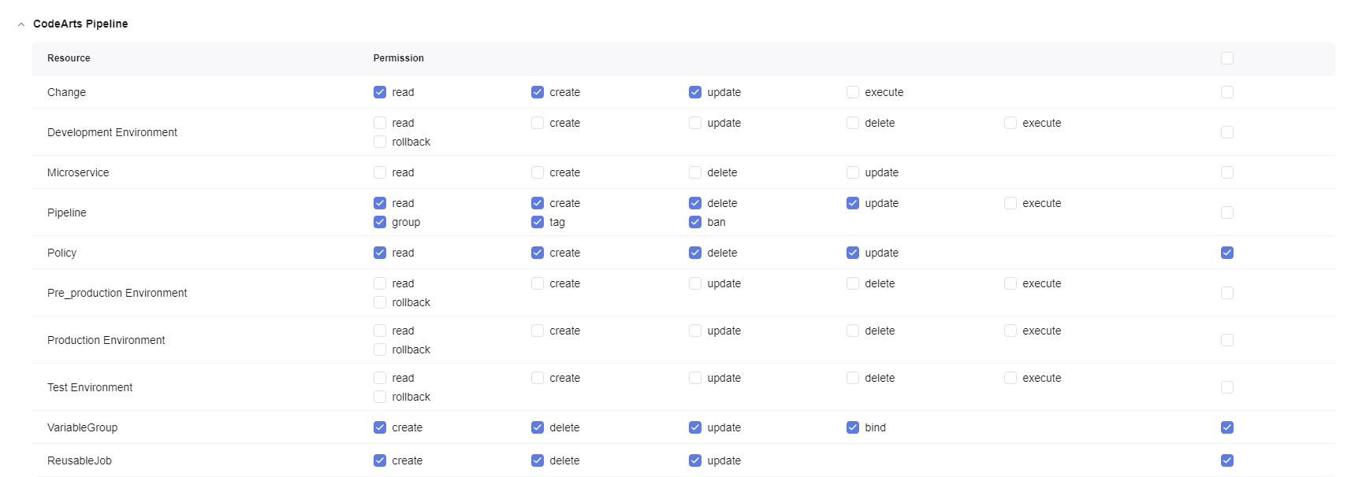Click the "Microservice" resource name
1351x477 pixels.
click(x=78, y=172)
